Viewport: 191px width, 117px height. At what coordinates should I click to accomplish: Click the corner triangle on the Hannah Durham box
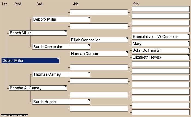[x=127, y=52]
